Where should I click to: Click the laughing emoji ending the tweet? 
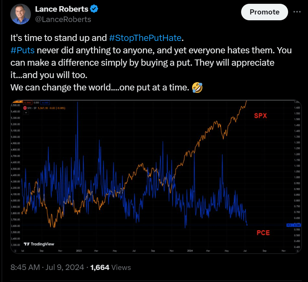click(x=198, y=87)
